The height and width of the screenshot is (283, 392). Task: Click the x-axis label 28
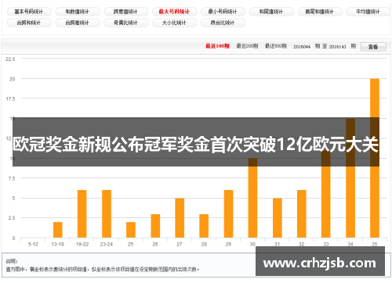[x=204, y=245]
